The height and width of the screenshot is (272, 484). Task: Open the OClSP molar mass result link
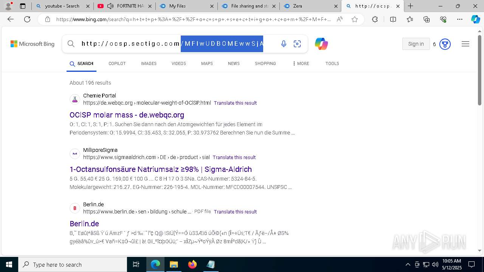(x=127, y=115)
